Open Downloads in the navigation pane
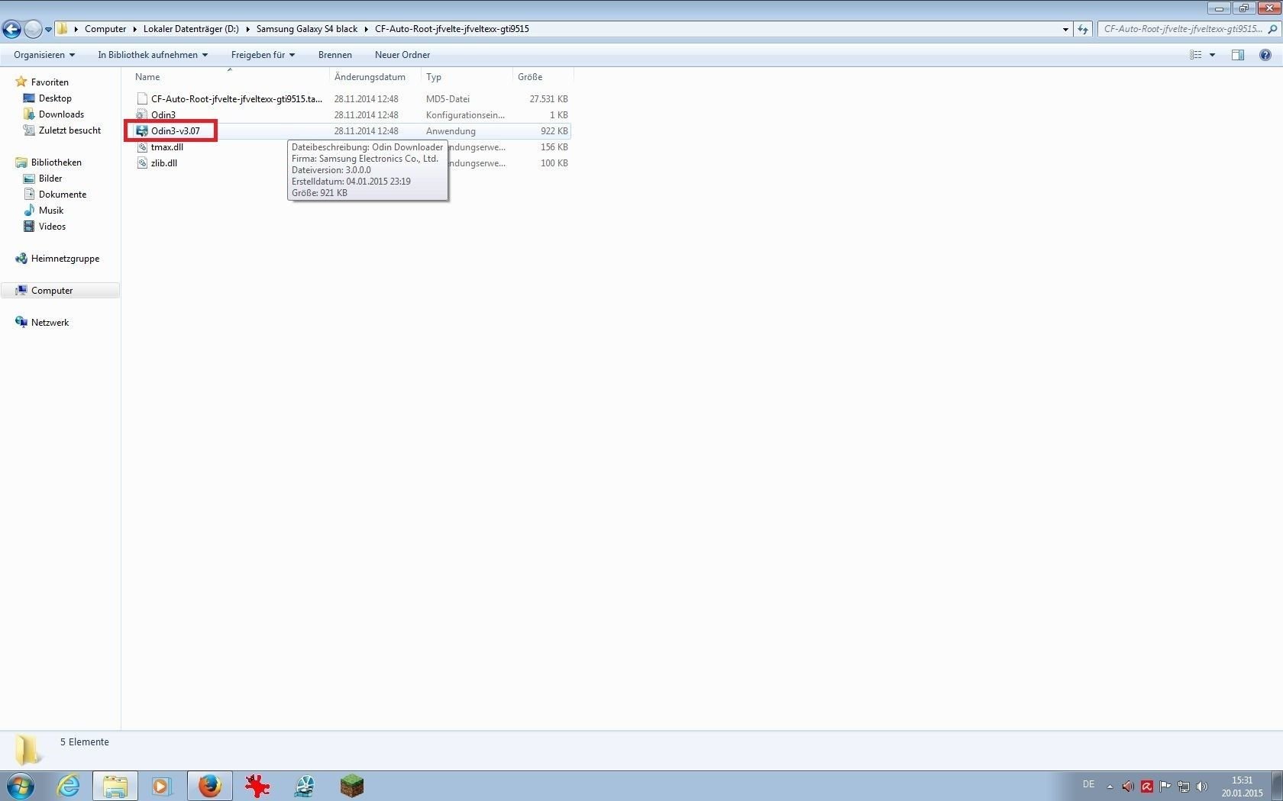Viewport: 1283px width, 801px height. (x=61, y=114)
